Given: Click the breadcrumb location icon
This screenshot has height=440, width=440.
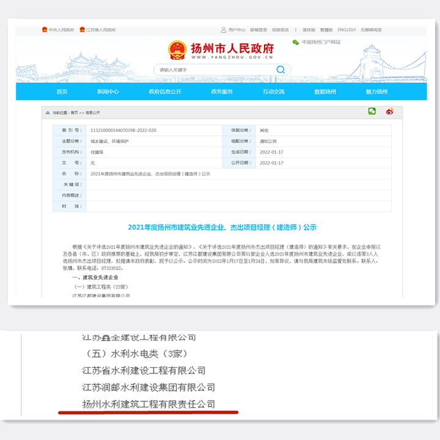Looking at the screenshot, I should (x=48, y=112).
